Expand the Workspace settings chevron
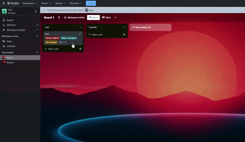The width and height of the screenshot is (245, 142). 37,30
